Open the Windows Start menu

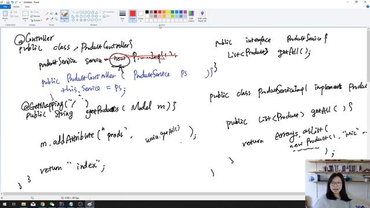(x=5, y=204)
